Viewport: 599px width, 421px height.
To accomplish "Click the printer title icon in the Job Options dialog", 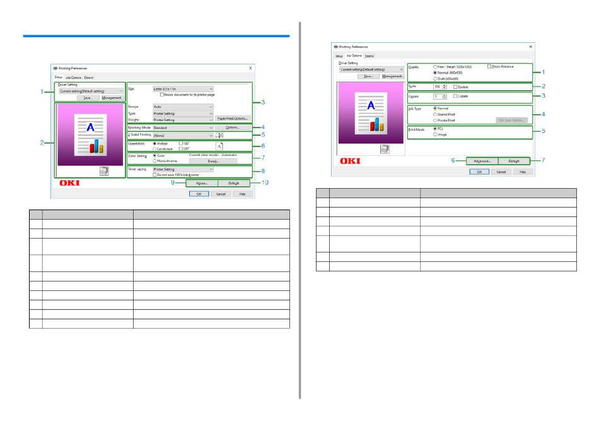I will tap(336, 47).
